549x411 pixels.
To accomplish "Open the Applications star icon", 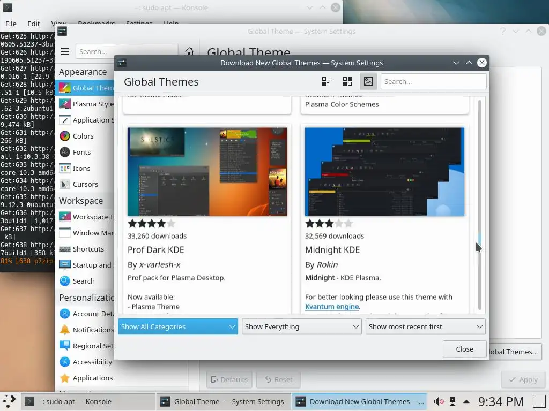I will (65, 378).
